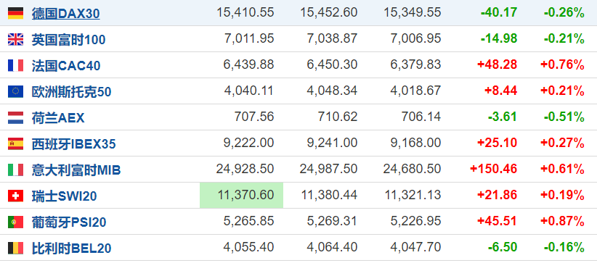This screenshot has height=263, width=597.
Task: Click the Italian flag icon
Action: click(x=15, y=170)
